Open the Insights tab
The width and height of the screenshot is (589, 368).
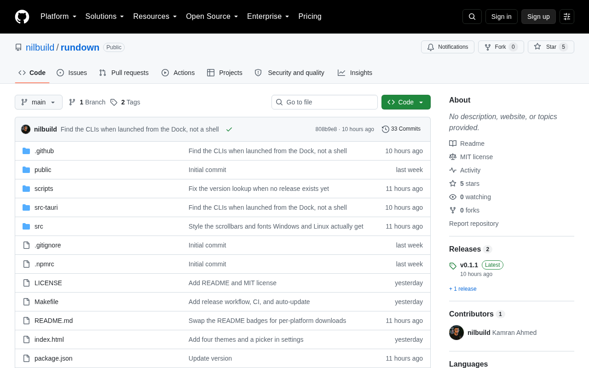point(355,73)
